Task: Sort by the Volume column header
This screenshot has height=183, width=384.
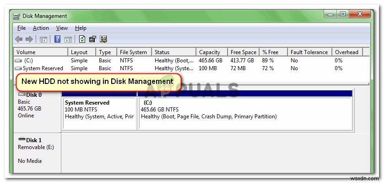Action: (x=40, y=52)
